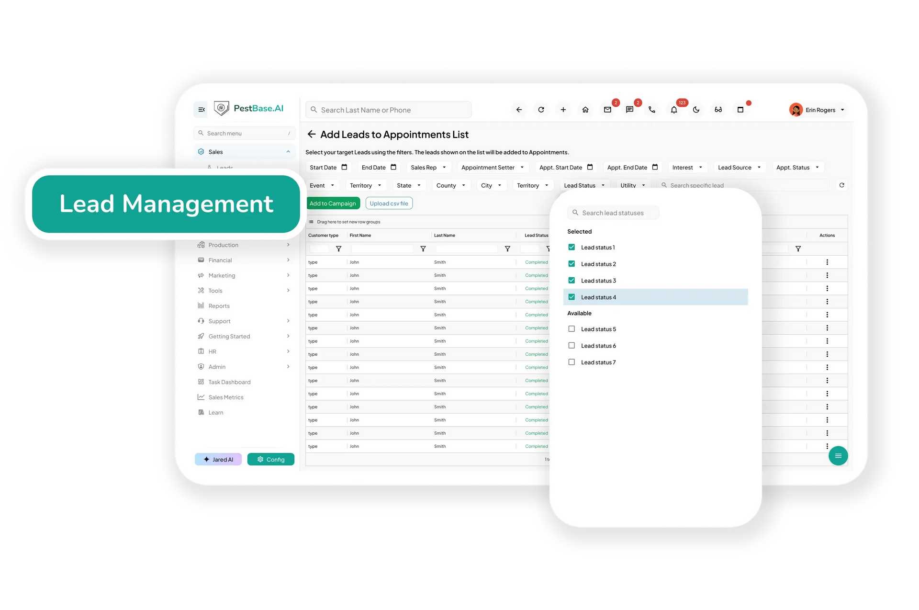Uncheck Lead status 4 checkbox

(572, 297)
